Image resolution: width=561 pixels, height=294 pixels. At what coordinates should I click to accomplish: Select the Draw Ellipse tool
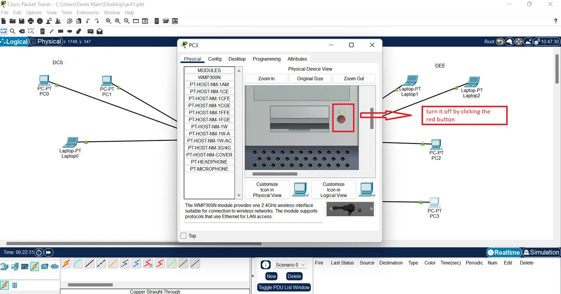click(70, 31)
